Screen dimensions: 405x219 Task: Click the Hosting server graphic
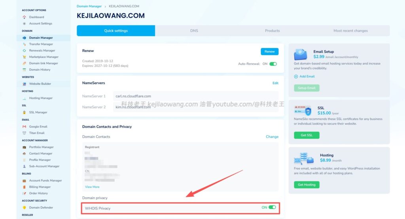click(x=304, y=158)
